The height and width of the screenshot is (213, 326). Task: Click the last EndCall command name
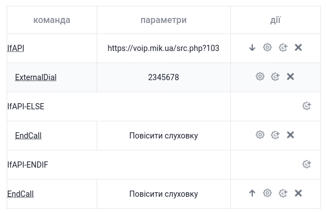tap(20, 194)
